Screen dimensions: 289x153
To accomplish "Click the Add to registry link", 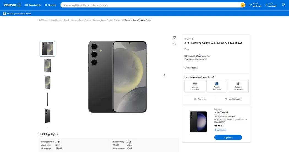I will coord(235,99).
